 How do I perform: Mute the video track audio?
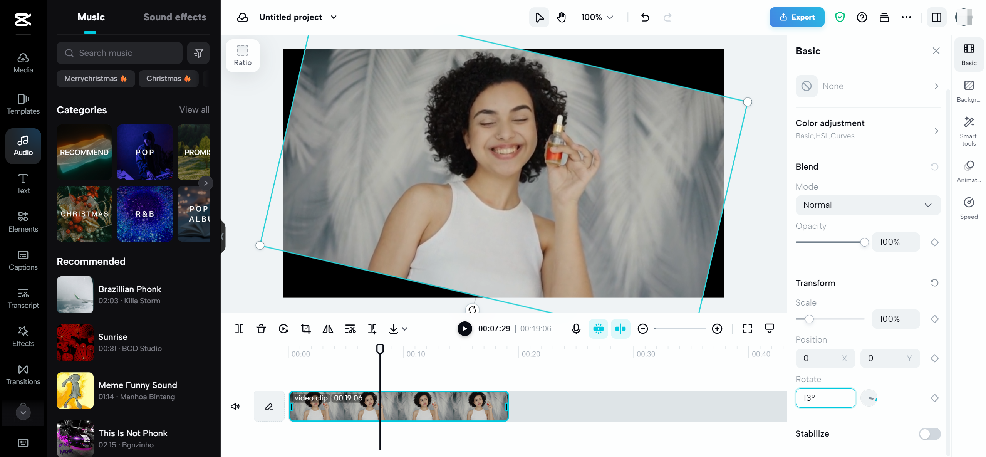[x=235, y=406]
